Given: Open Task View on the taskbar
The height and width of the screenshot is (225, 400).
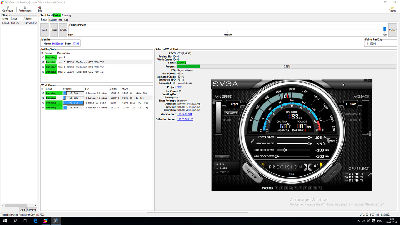Looking at the screenshot, I should [x=25, y=221].
